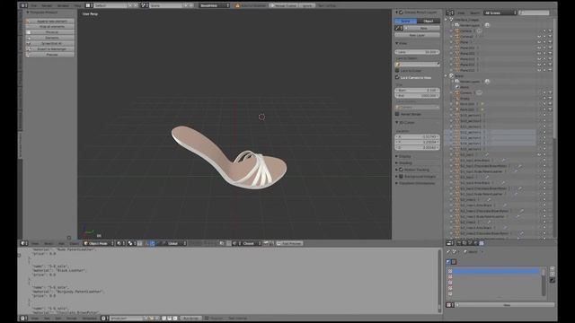This screenshot has width=575, height=323.
Task: Open the Window menu
Action: pos(63,6)
